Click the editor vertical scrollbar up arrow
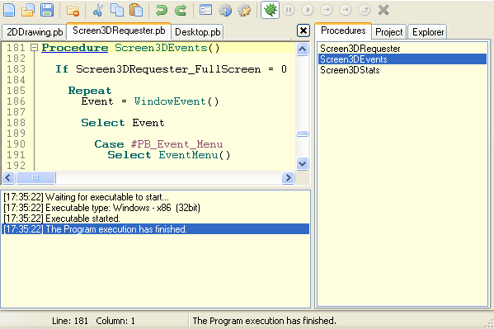494x329 pixels. 303,49
